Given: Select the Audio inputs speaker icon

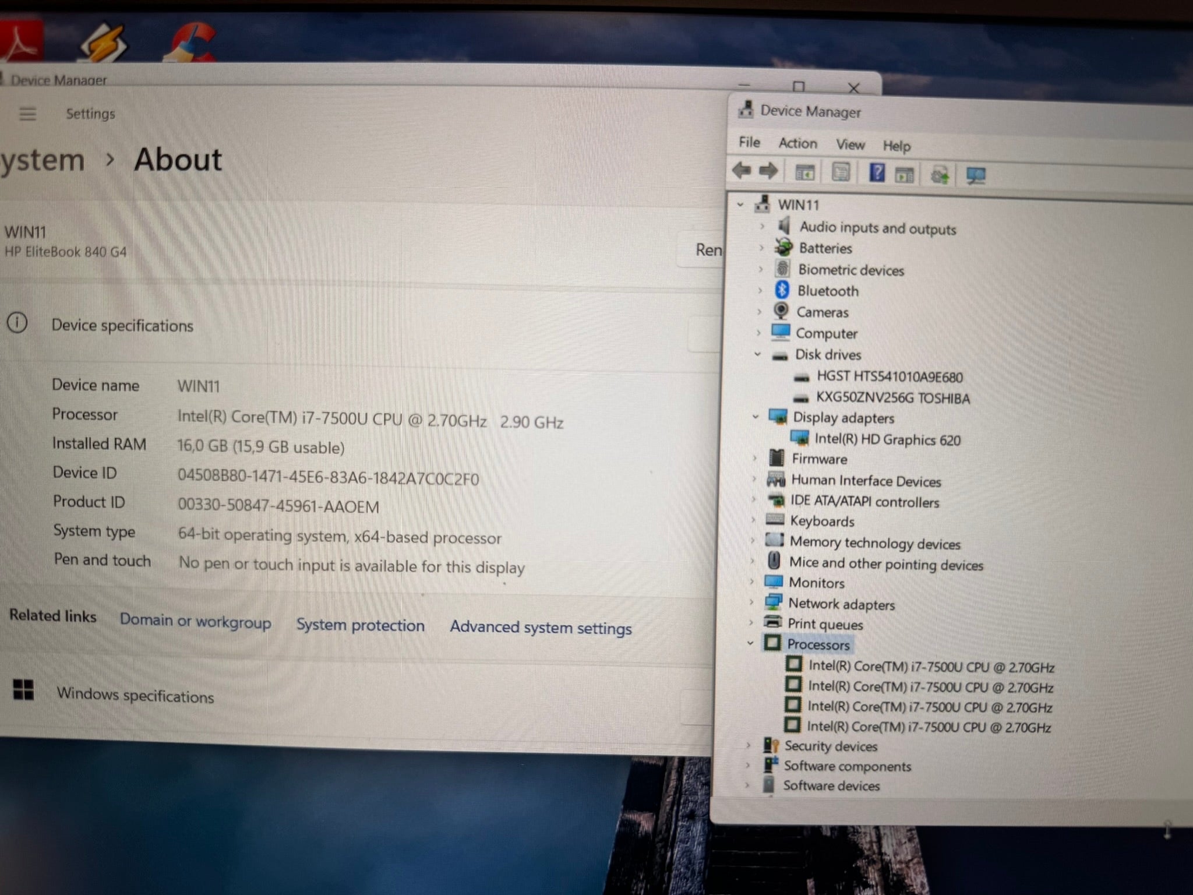Looking at the screenshot, I should (x=784, y=225).
